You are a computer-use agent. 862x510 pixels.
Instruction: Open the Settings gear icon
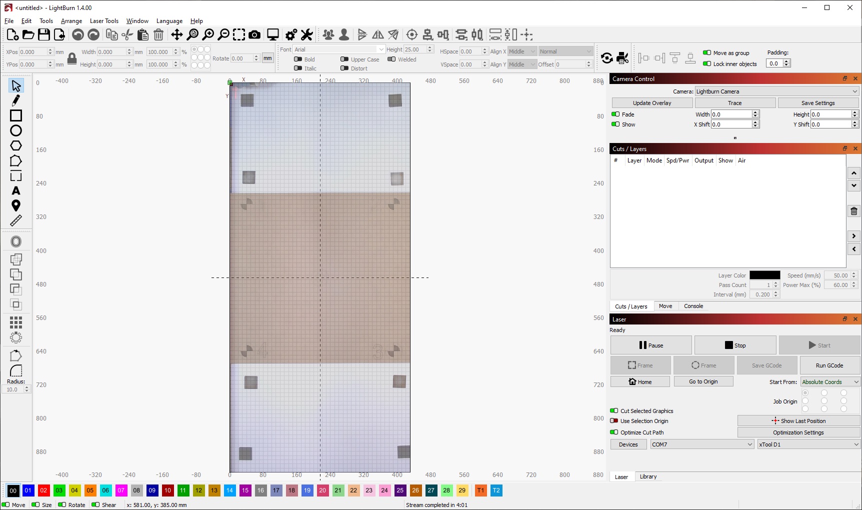(x=291, y=34)
